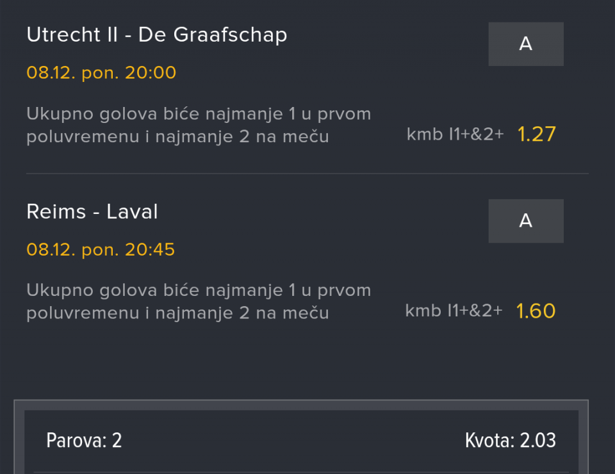Tap the kmb I1+&2+ label beside 1.27
This screenshot has width=615, height=474.
point(455,135)
